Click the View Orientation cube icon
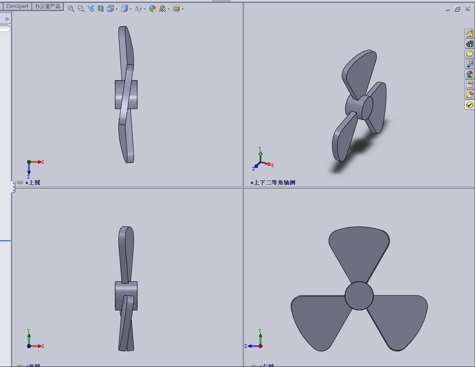 (110, 9)
